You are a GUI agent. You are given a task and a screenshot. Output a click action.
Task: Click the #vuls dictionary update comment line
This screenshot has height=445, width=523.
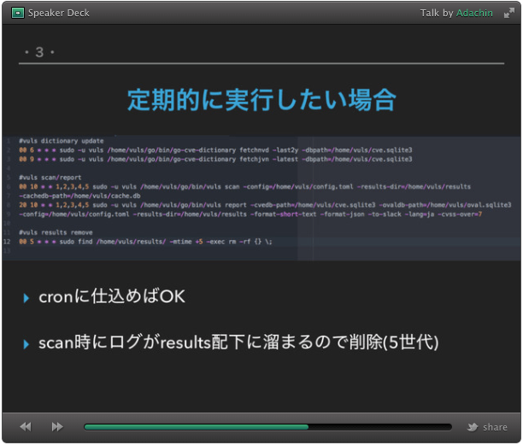tap(61, 141)
